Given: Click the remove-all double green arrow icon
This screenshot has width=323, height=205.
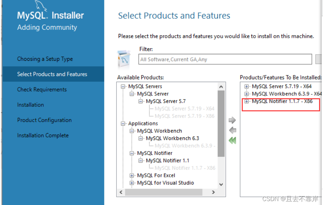Looking at the screenshot, I should [x=232, y=140].
